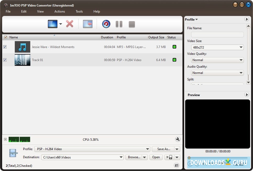Stop conversion with the Stop icon
Screen dimensions: 253x171
coord(132,24)
